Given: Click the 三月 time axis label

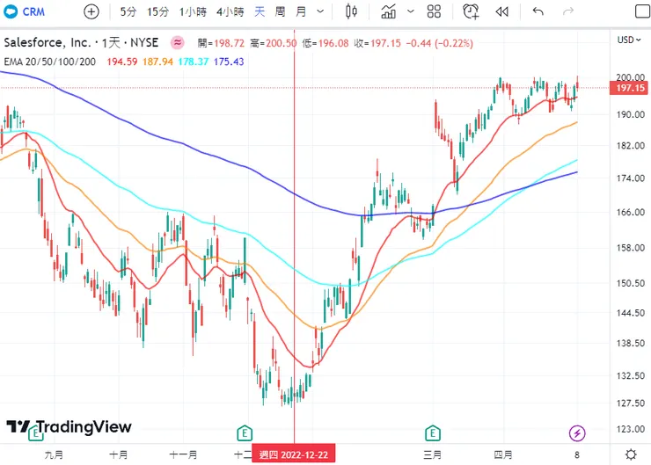Looking at the screenshot, I should pos(432,455).
